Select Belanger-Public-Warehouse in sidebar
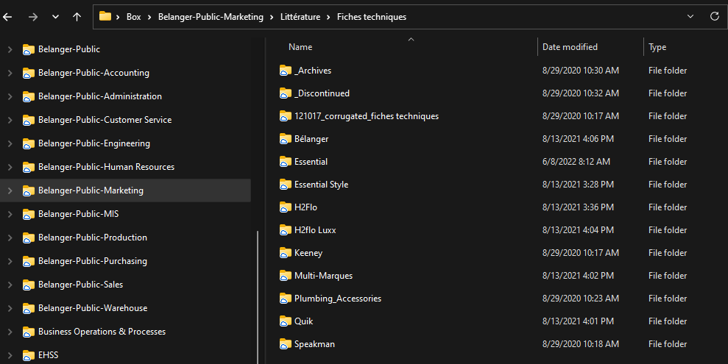 tap(93, 308)
